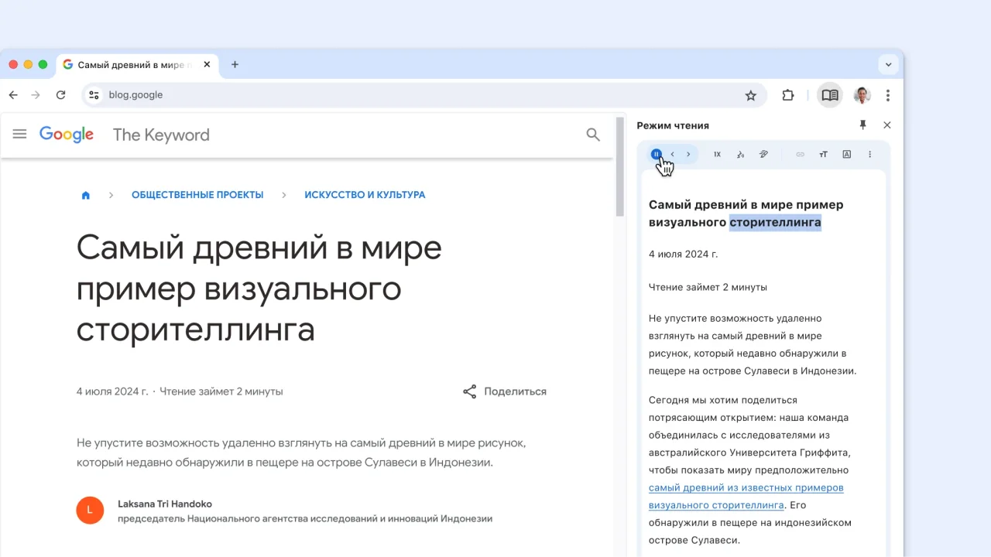
Task: Share the article via Поделиться
Action: [x=504, y=391]
